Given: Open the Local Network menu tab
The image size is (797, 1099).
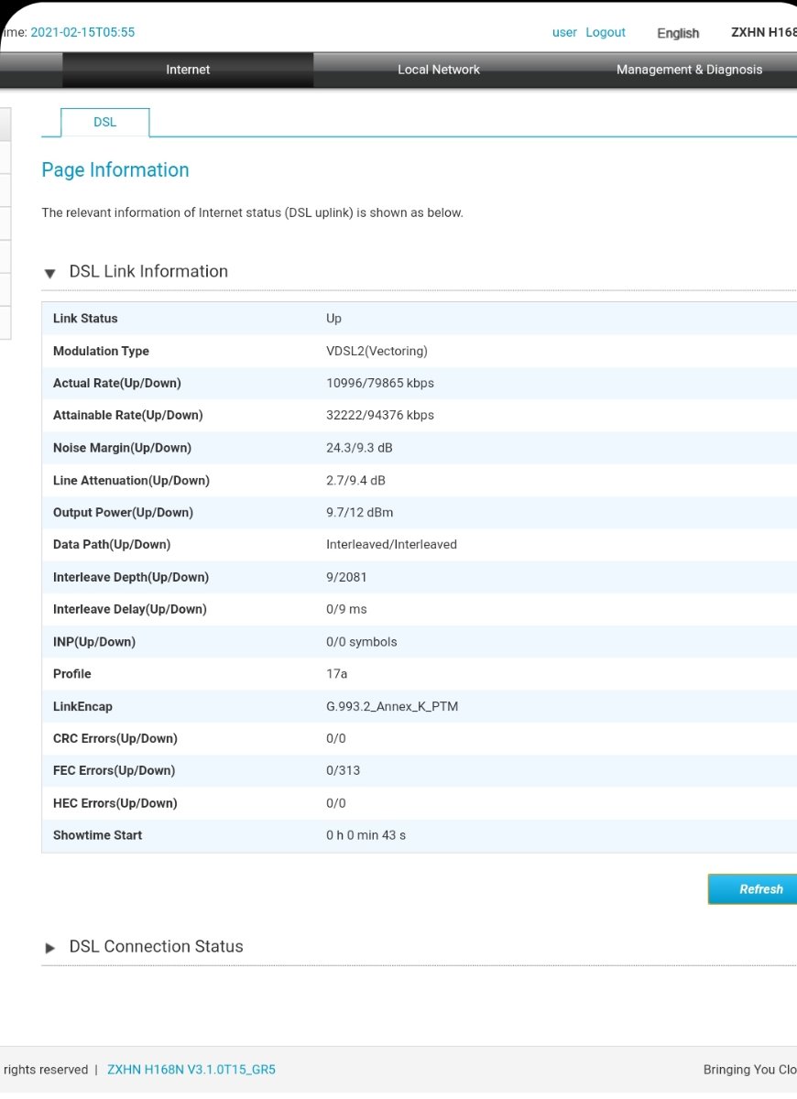Looking at the screenshot, I should coord(439,70).
